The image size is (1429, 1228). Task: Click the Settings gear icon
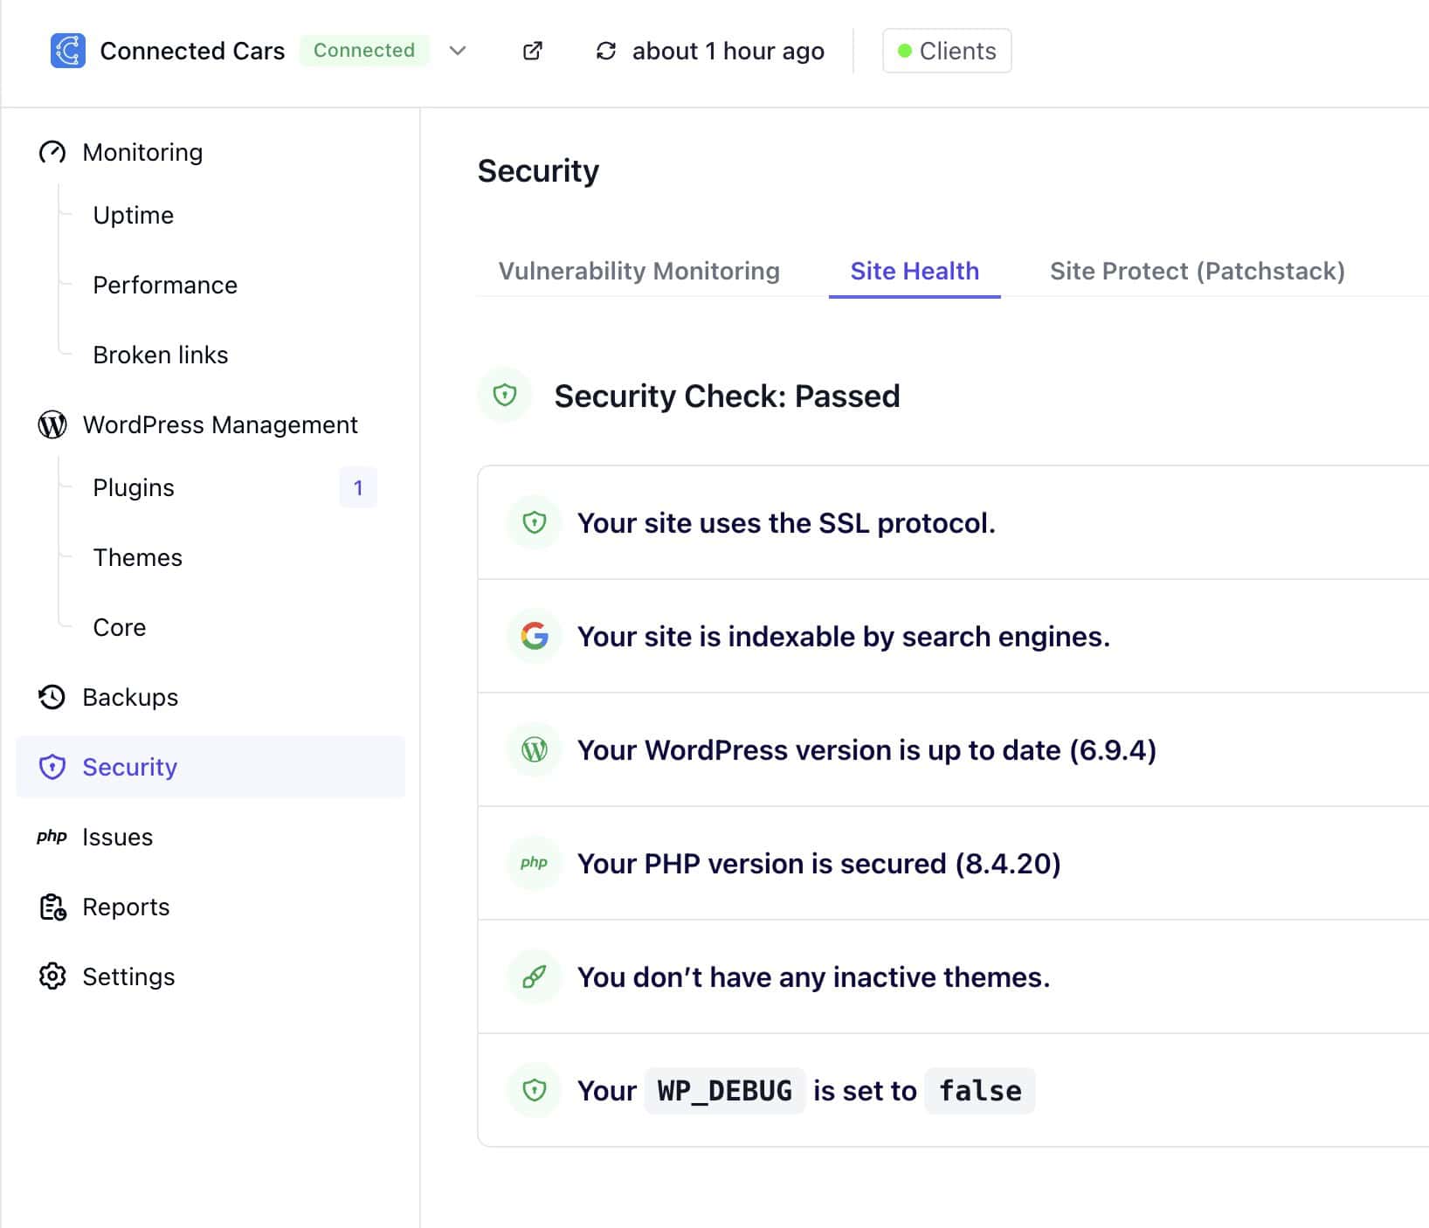tap(52, 976)
